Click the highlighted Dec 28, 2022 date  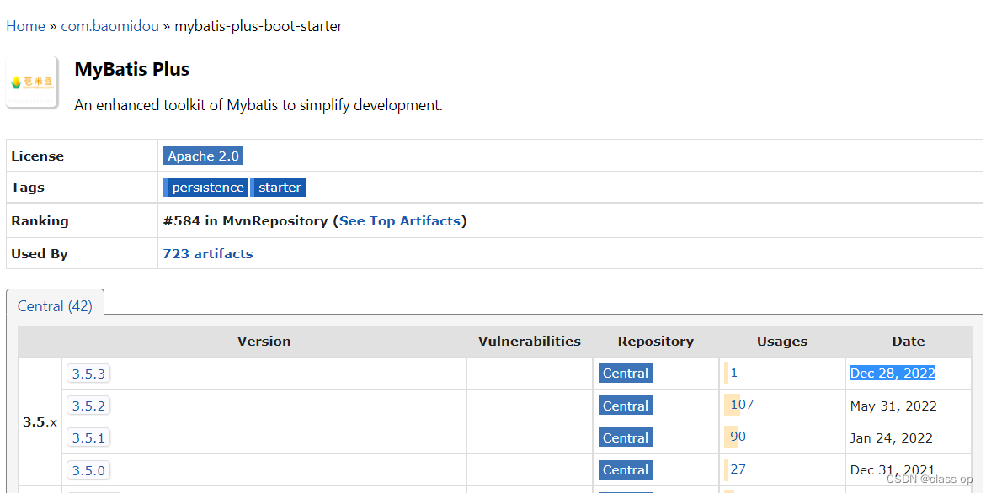(892, 373)
